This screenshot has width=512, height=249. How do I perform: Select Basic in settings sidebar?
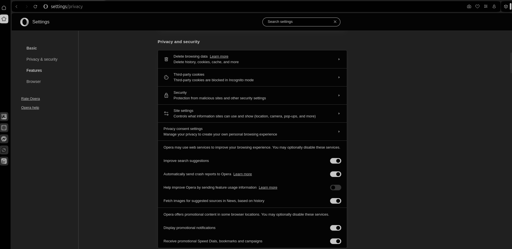coord(32,48)
